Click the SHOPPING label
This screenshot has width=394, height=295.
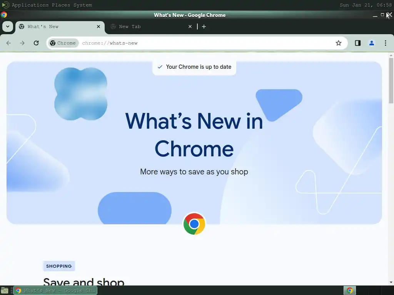(x=59, y=266)
